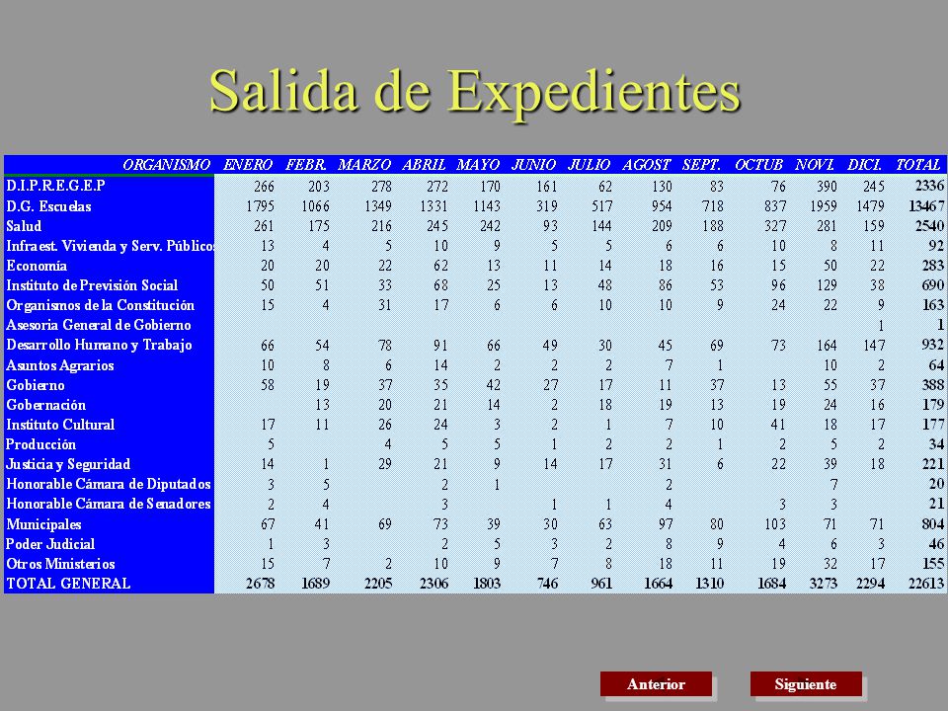Click grand total value 22613
The width and height of the screenshot is (948, 711).
(x=925, y=584)
